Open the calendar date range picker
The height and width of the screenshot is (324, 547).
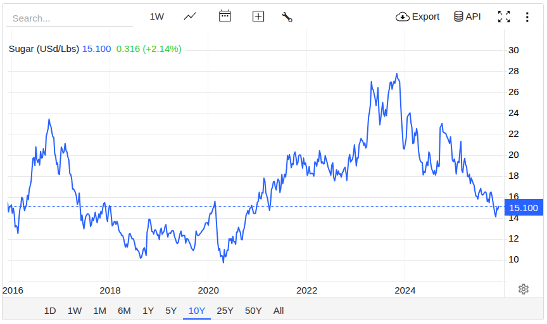click(x=225, y=16)
